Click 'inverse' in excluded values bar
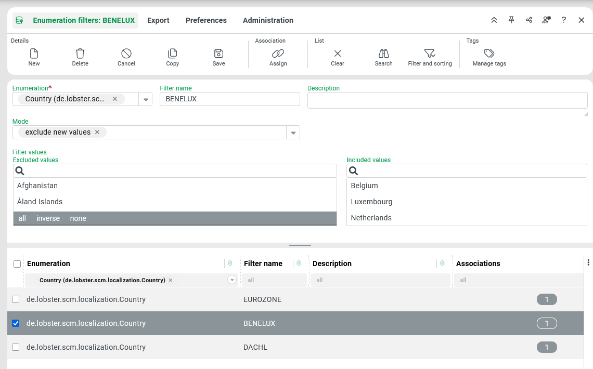Viewport: 593px width, 369px height. click(48, 218)
